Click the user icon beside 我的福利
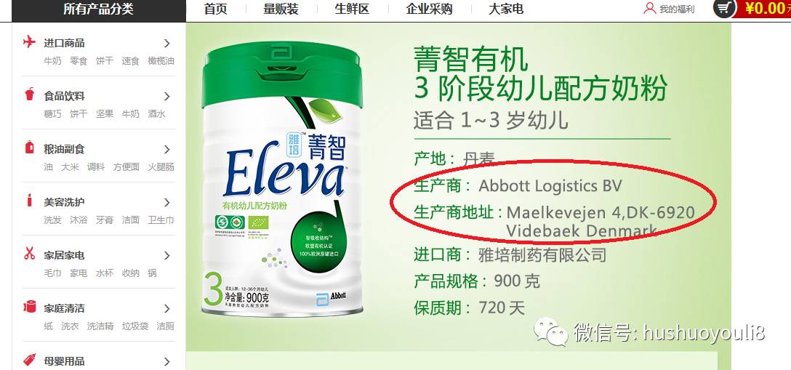Screen dimensions: 791x370 650,9
